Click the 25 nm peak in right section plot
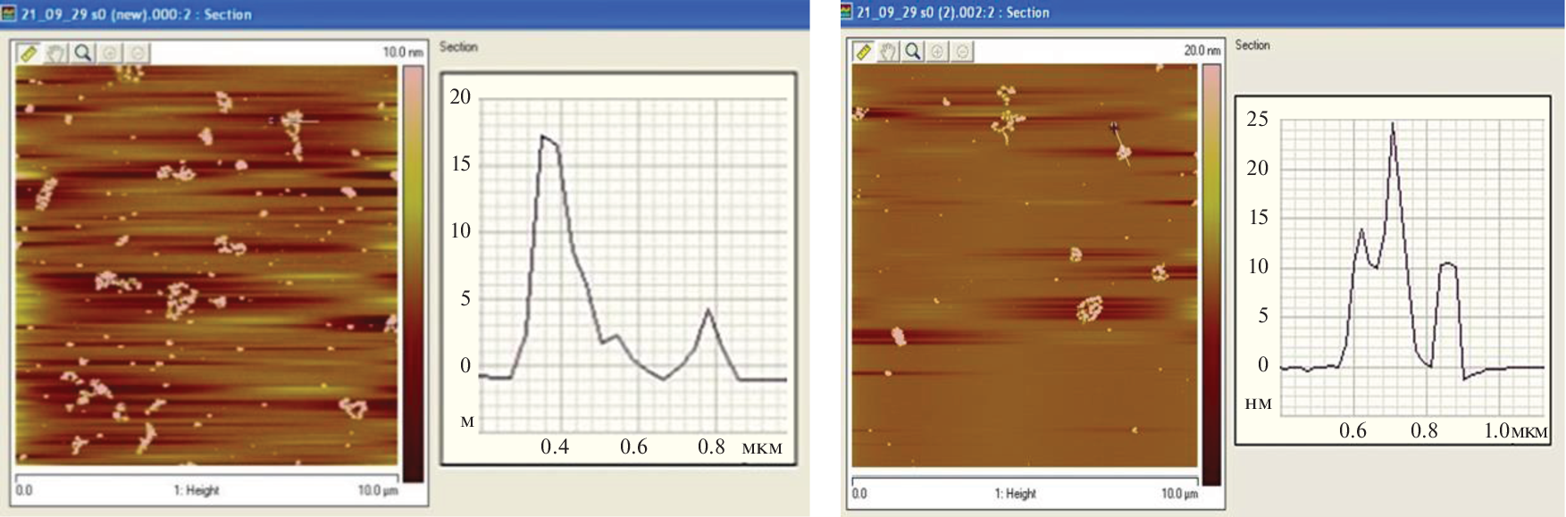 coord(1393,125)
